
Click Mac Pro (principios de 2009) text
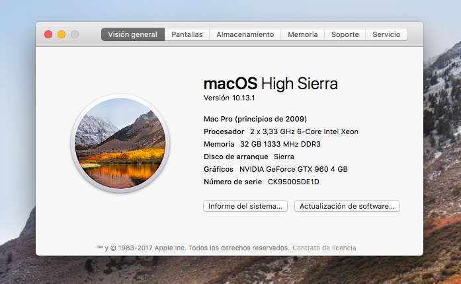(x=255, y=119)
